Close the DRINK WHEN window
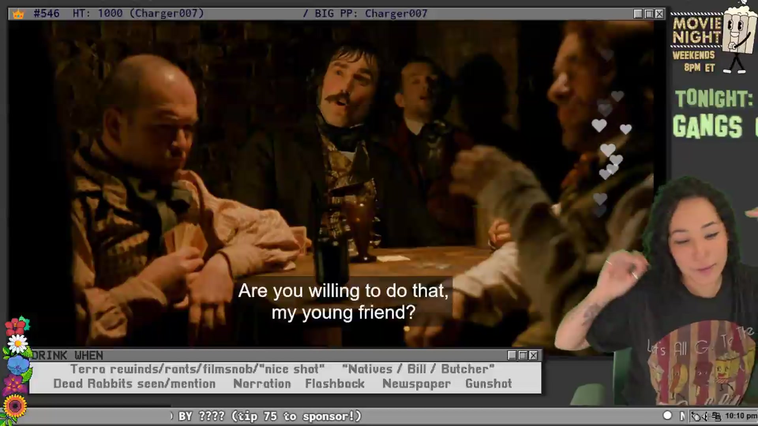This screenshot has width=758, height=426. [x=533, y=355]
